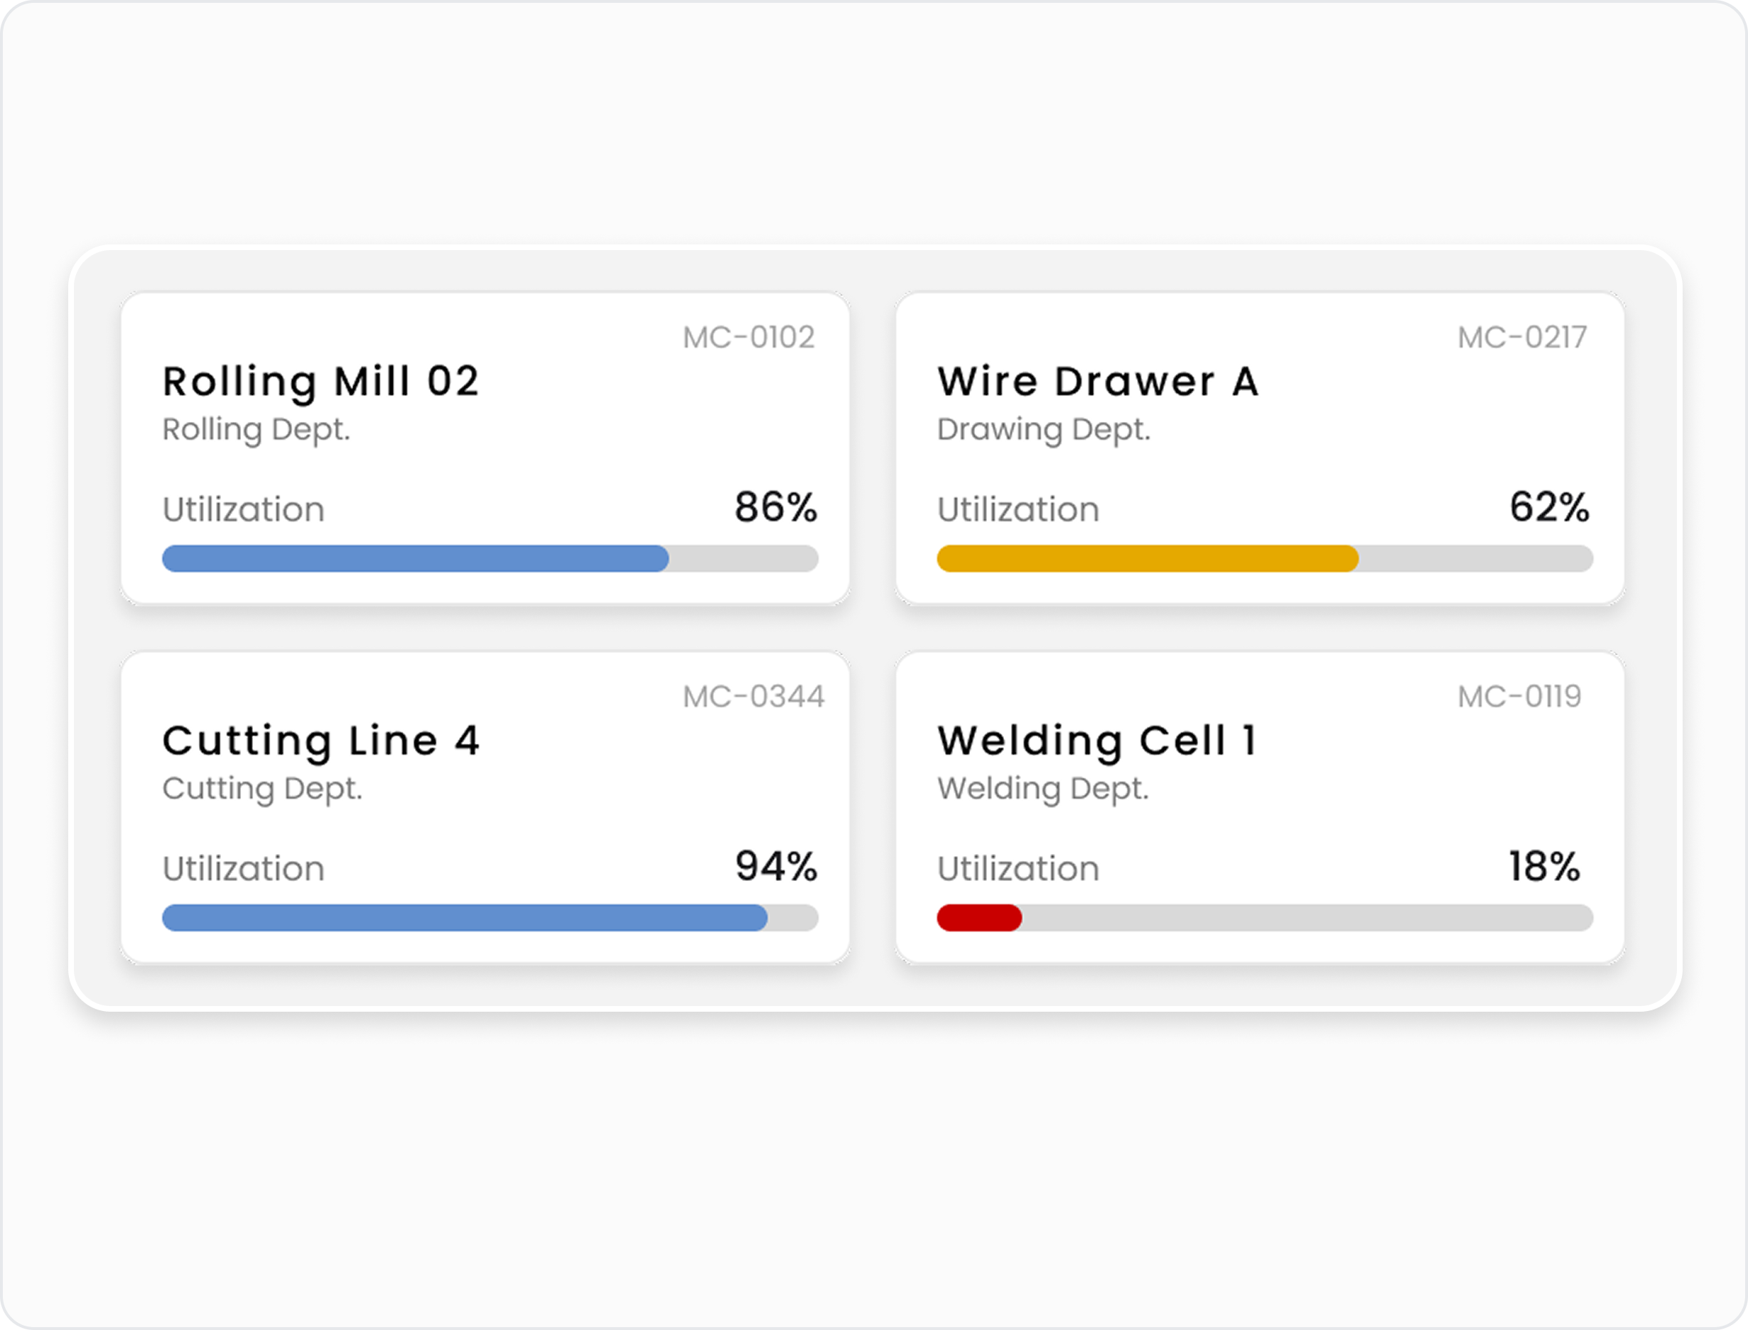Click the Cutting Dept. subtitle

point(262,789)
